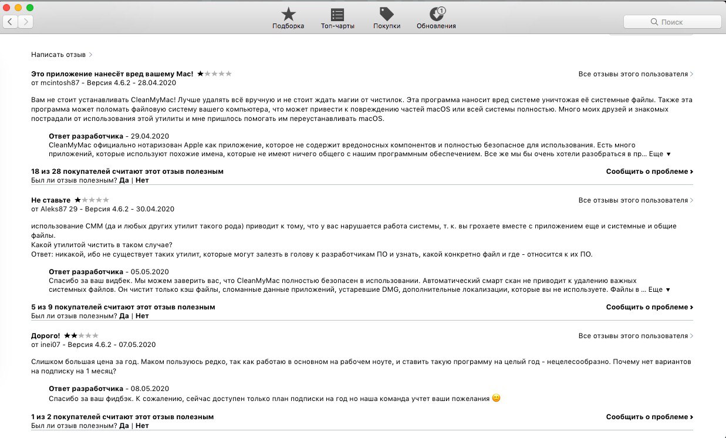
Task: Click the star rating of mcintosh87's review
Action: click(x=214, y=73)
